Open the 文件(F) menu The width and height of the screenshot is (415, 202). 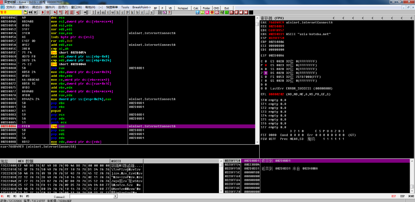click(11, 7)
